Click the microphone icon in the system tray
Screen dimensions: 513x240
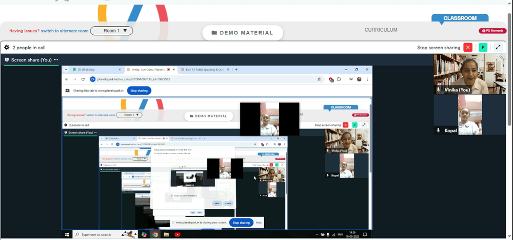(328, 234)
